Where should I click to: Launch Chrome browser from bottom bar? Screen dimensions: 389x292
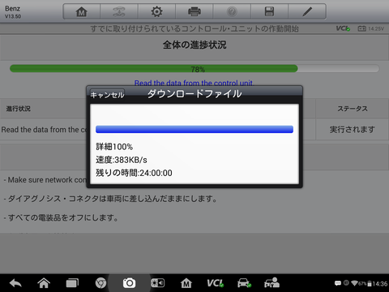pyautogui.click(x=100, y=283)
